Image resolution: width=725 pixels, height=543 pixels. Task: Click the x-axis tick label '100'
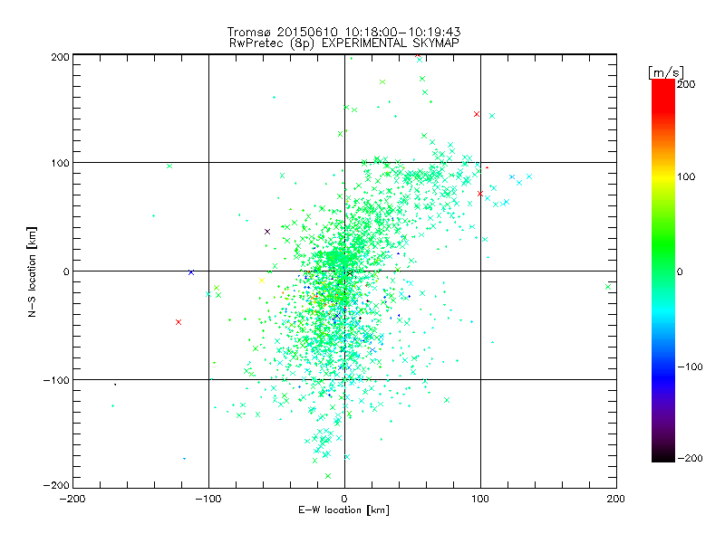(x=480, y=499)
